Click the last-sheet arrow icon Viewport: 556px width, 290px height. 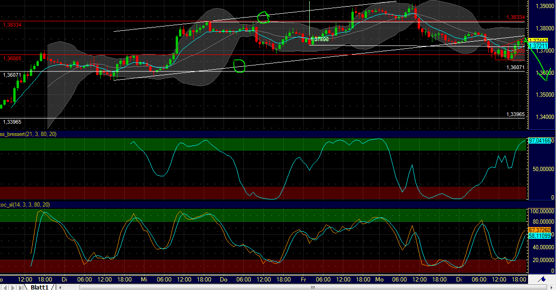21,287
